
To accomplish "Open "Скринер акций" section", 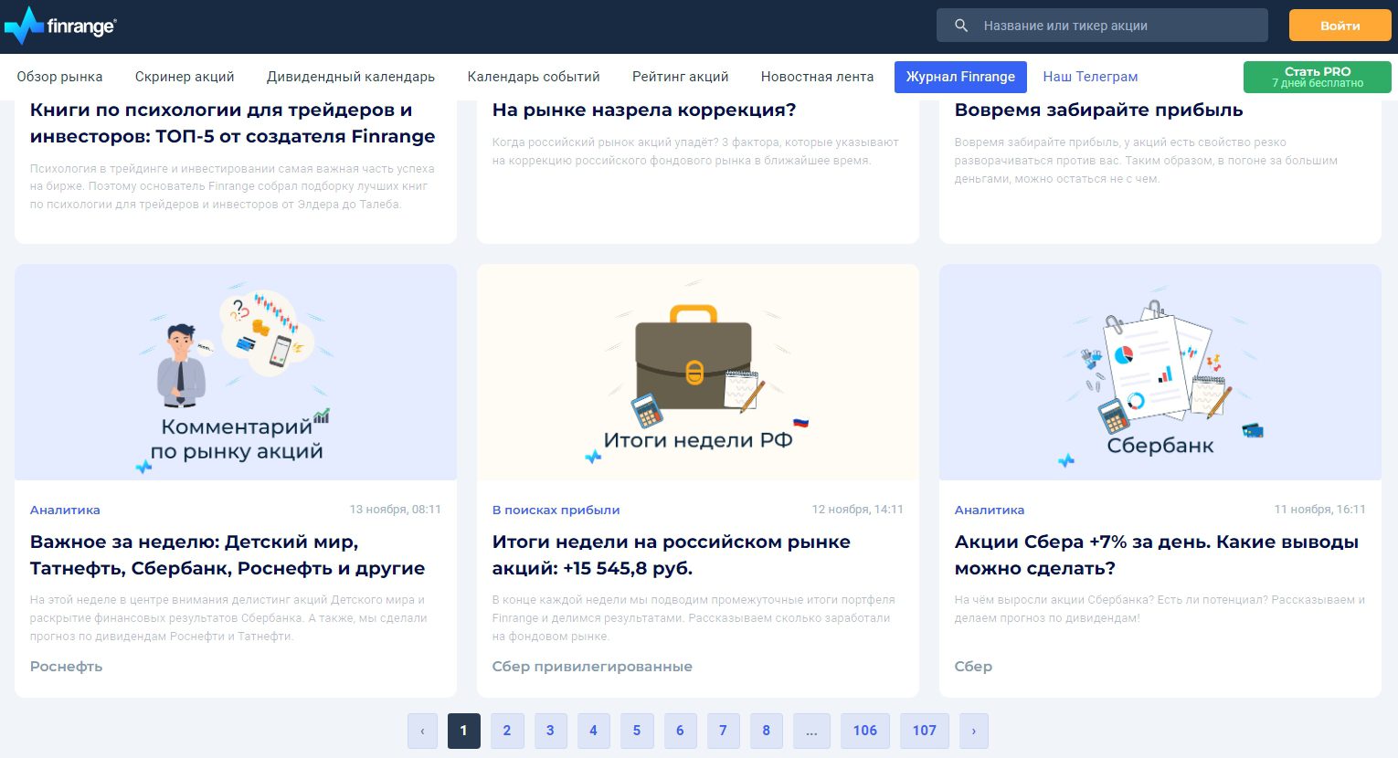I will click(185, 77).
